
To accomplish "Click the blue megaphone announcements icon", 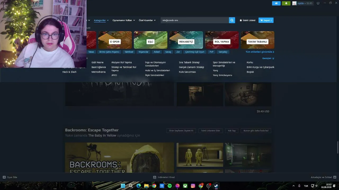I will [x=276, y=3].
